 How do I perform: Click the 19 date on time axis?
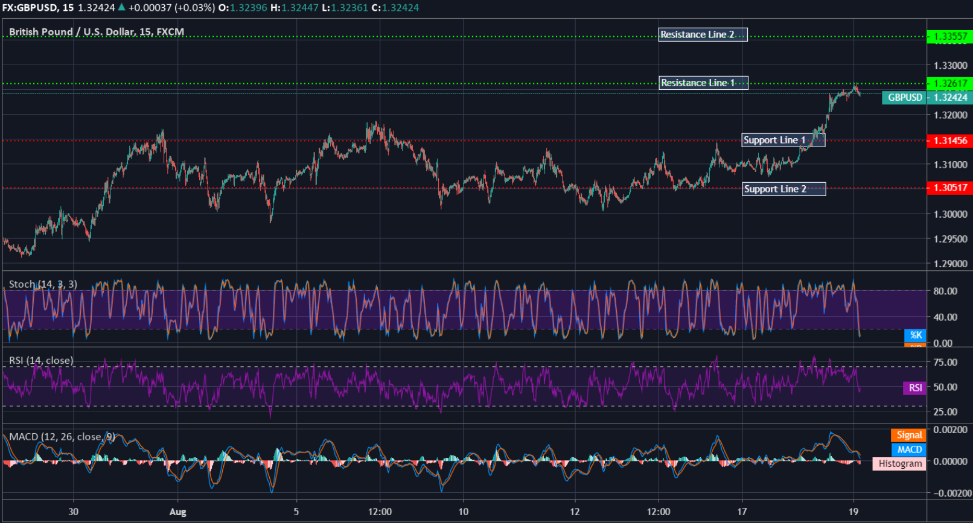[x=853, y=512]
